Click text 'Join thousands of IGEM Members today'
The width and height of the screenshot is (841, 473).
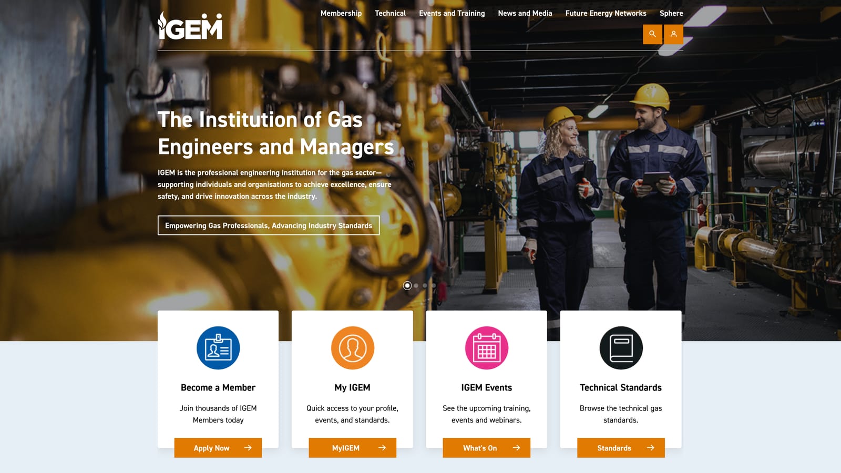tap(218, 414)
